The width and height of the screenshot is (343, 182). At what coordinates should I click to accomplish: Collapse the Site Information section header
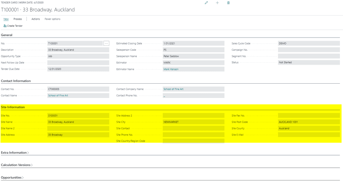click(x=13, y=107)
